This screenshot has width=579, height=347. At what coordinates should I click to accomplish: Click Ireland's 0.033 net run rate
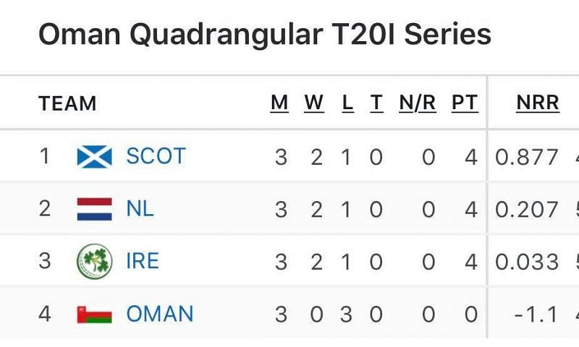(x=527, y=262)
